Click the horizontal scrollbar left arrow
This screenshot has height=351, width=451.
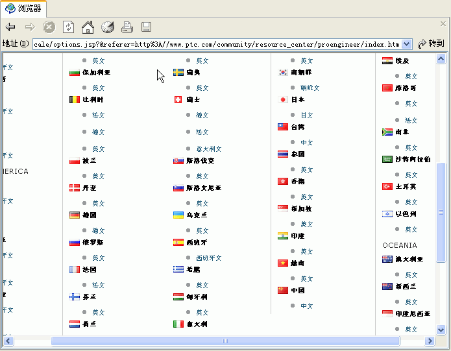(x=8, y=341)
